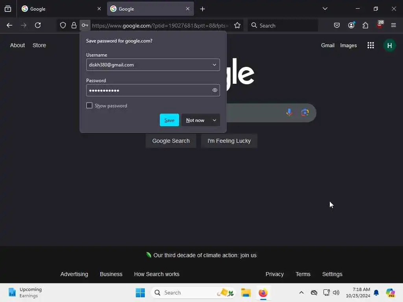Open File Explorer from the taskbar
Image resolution: width=403 pixels, height=302 pixels.
coord(246,293)
